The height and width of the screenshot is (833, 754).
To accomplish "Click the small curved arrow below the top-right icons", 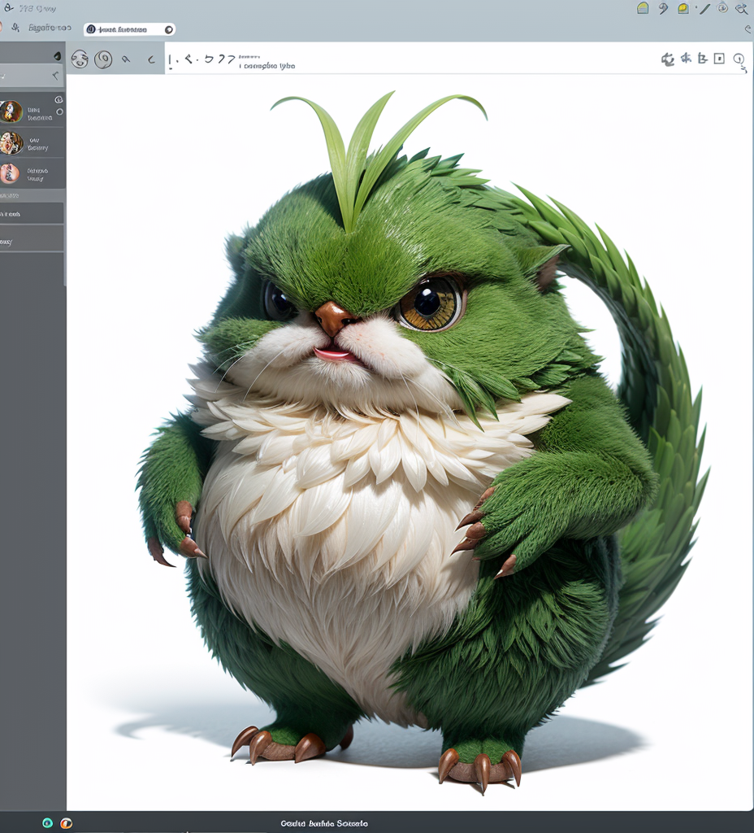I will (748, 29).
